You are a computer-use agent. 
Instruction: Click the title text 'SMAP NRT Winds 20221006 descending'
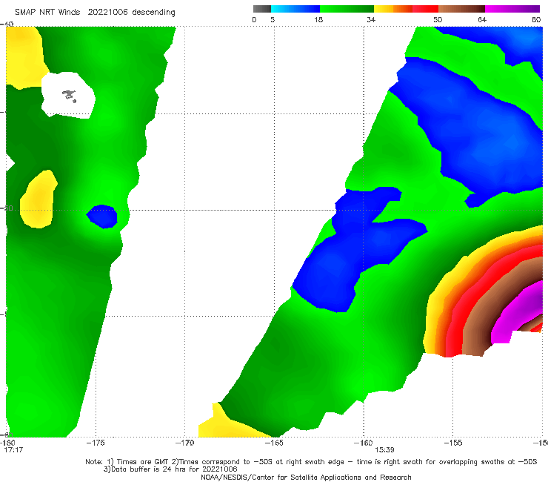[x=95, y=12]
